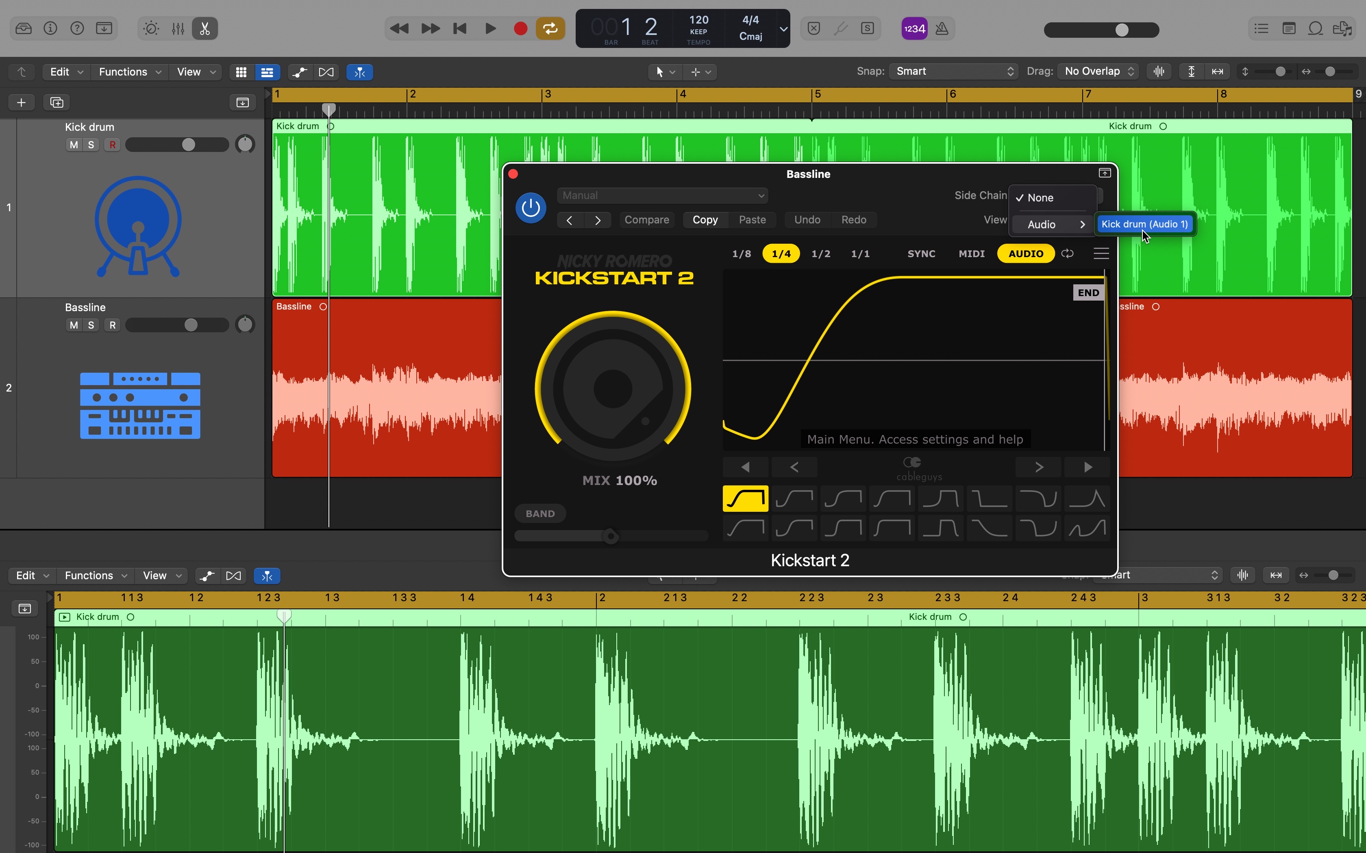Screen dimensions: 1366x853
Task: Mute the Bassline track
Action: pos(74,325)
